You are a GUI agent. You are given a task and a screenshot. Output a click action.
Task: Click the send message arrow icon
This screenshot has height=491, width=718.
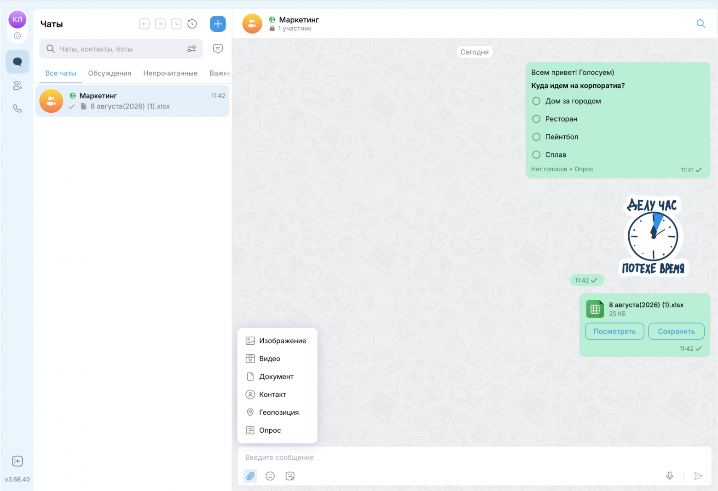pyautogui.click(x=698, y=476)
